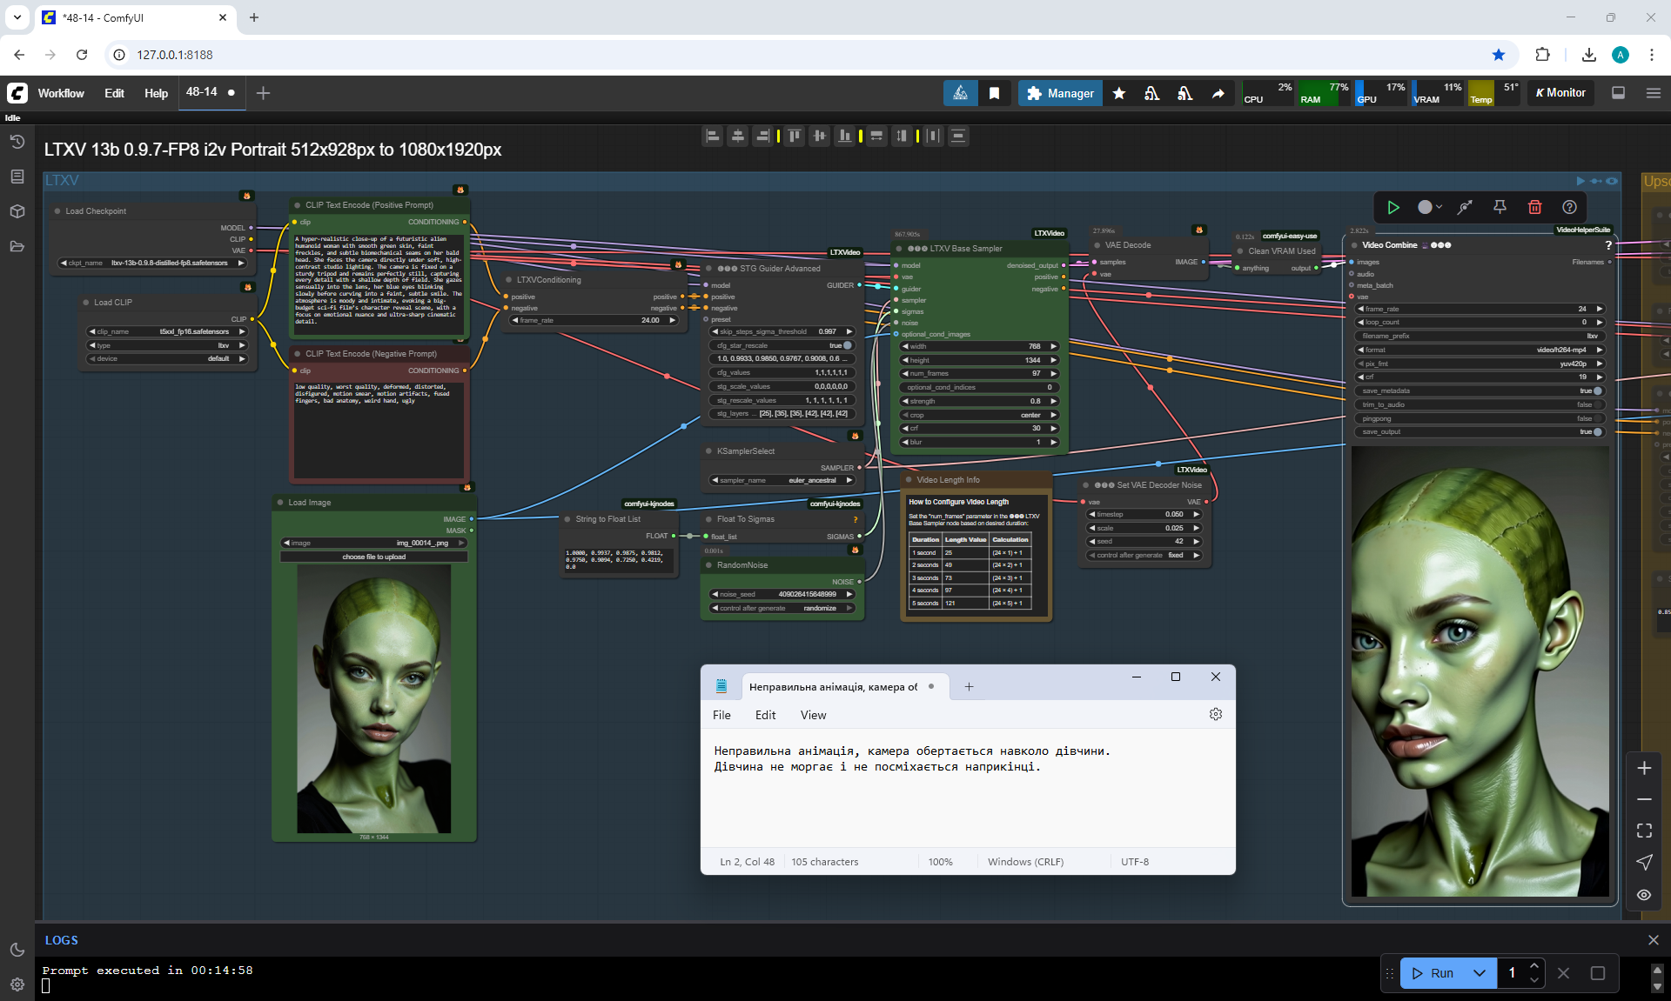Image resolution: width=1671 pixels, height=1001 pixels.
Task: Click fit view icon on canvas controls
Action: [1644, 831]
